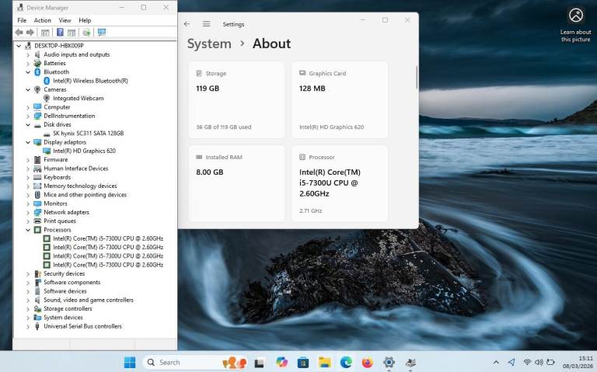This screenshot has height=372, width=597.
Task: Select SK hynix SC311 SATA 128GB drive
Action: pos(88,134)
